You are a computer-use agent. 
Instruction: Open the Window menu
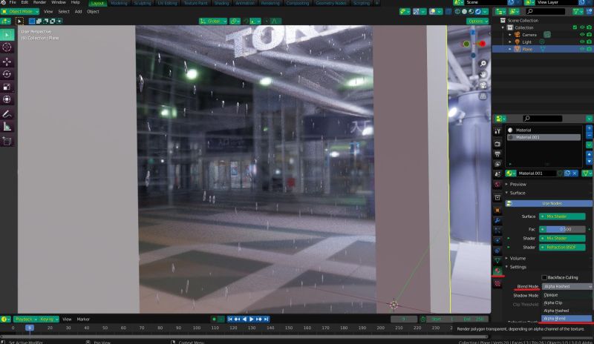tap(59, 2)
